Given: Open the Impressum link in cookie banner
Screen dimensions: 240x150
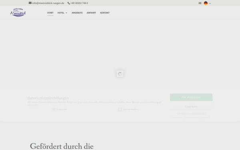Looking at the screenshot, I should tap(206, 118).
